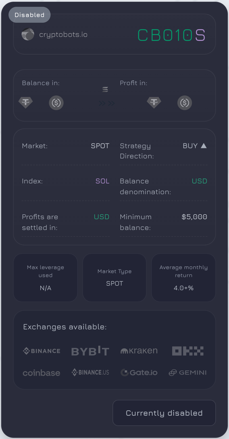Click the OKX exchange logo
The image size is (229, 439).
tap(188, 351)
